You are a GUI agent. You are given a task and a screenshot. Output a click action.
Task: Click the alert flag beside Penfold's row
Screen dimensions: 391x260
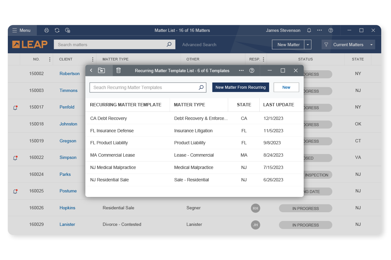coord(15,108)
